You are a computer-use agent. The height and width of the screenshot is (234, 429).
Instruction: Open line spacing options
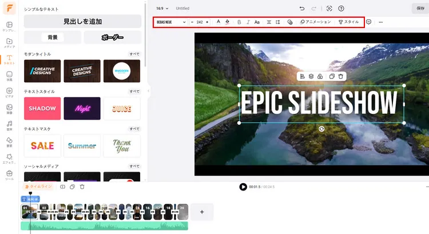click(x=277, y=22)
